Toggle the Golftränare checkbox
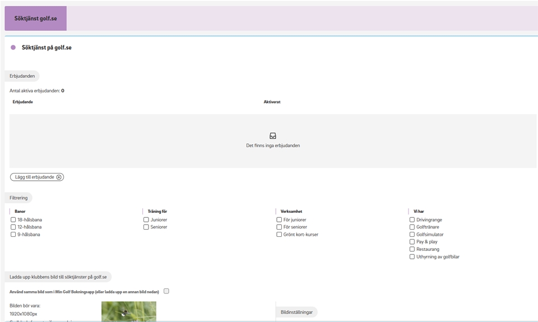This screenshot has height=322, width=538. (x=412, y=227)
